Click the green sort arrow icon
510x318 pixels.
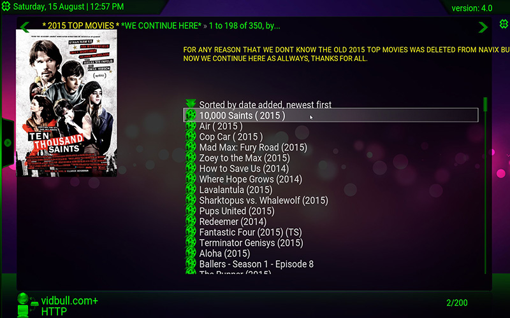pyautogui.click(x=190, y=104)
